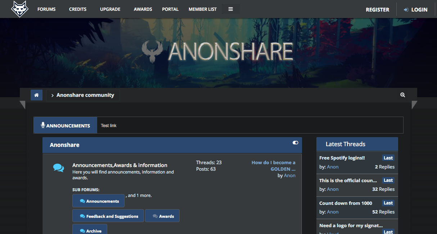Image resolution: width=437 pixels, height=234 pixels.
Task: Click the 'Threads: 23' count text
Action: (209, 162)
